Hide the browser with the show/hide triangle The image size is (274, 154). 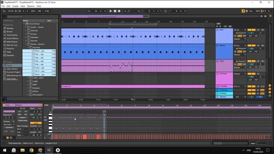pos(4,16)
